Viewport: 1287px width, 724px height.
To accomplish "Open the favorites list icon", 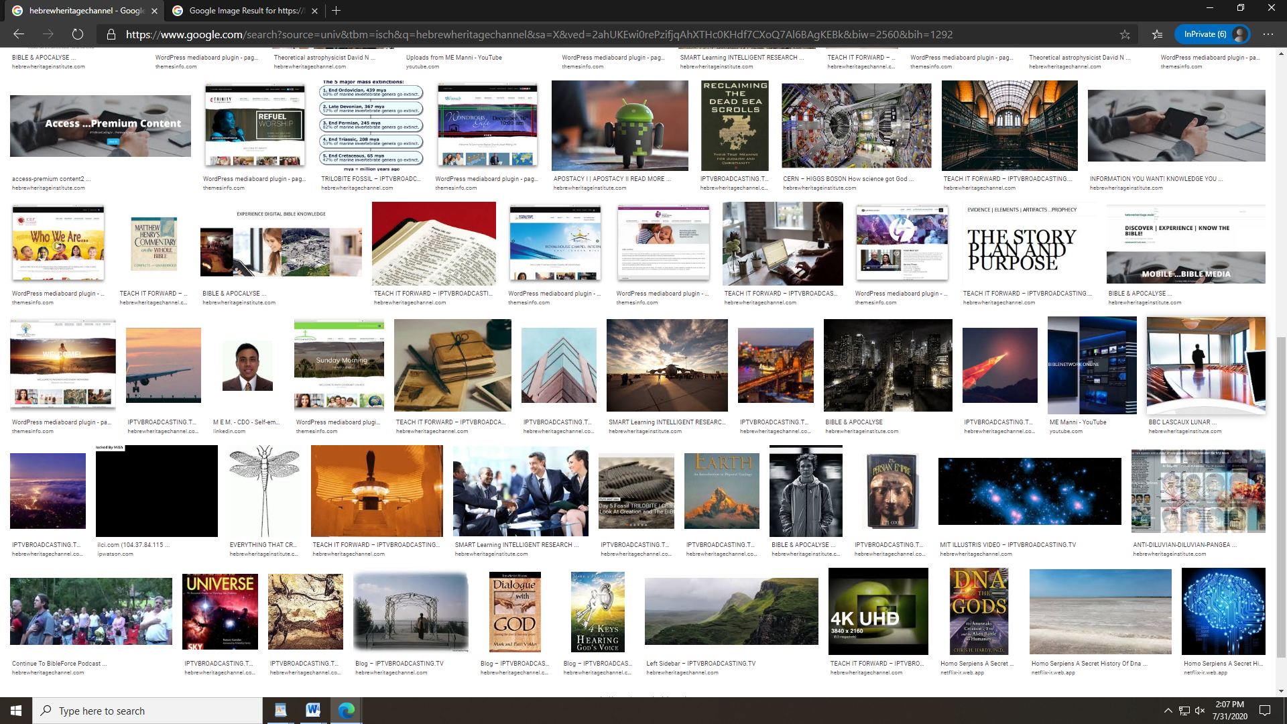I will (x=1157, y=34).
